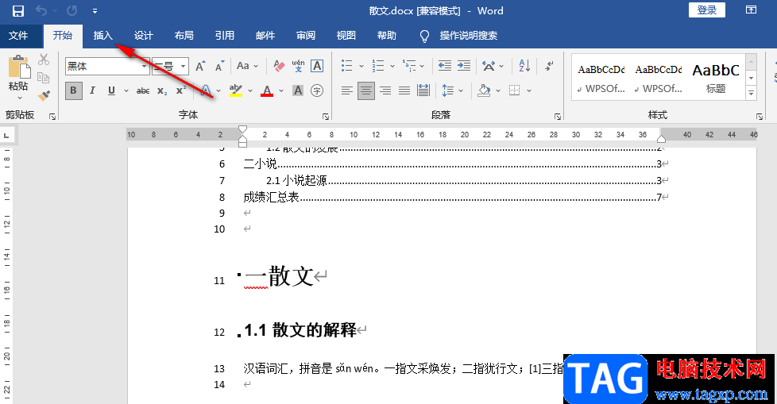Open the 剪贴板 dialog launcher
The width and height of the screenshot is (777, 404).
pyautogui.click(x=52, y=117)
